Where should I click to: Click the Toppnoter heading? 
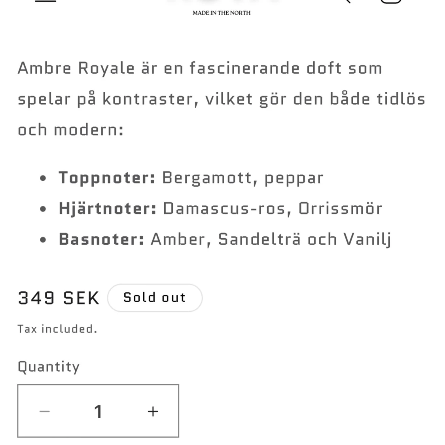coord(107,178)
